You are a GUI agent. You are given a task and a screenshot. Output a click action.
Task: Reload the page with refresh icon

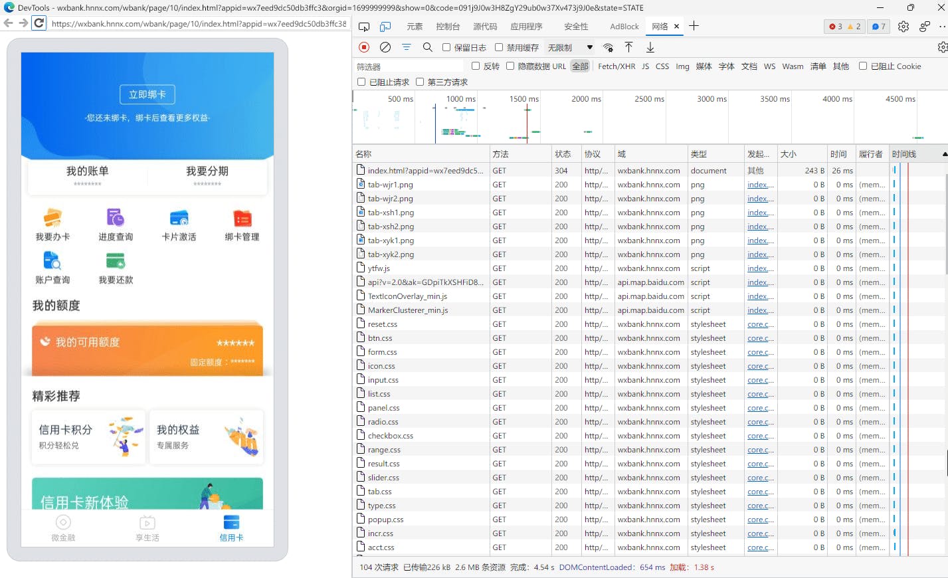click(x=39, y=23)
